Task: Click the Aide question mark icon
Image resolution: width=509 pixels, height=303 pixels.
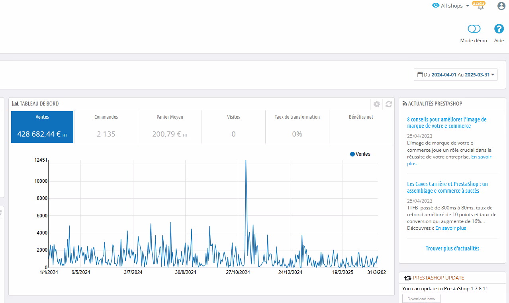Action: tap(499, 29)
